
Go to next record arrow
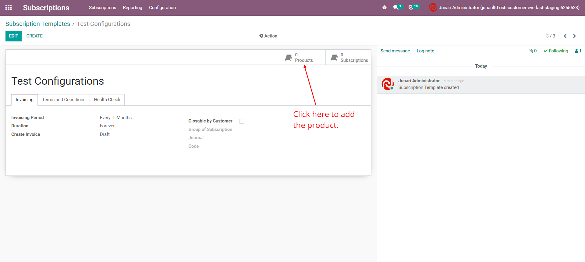coord(574,36)
